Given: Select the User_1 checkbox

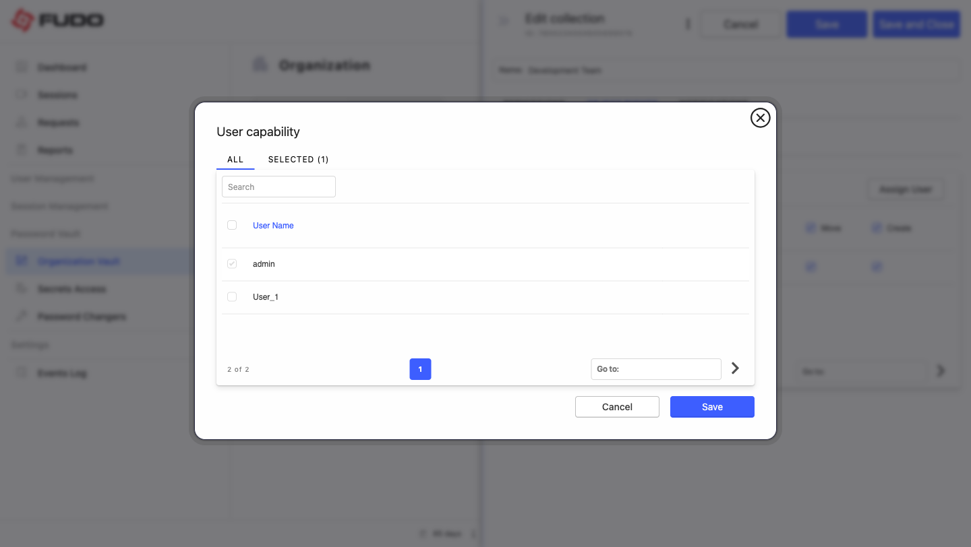Looking at the screenshot, I should 232,296.
